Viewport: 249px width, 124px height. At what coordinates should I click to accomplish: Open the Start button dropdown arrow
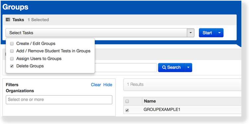pos(219,33)
